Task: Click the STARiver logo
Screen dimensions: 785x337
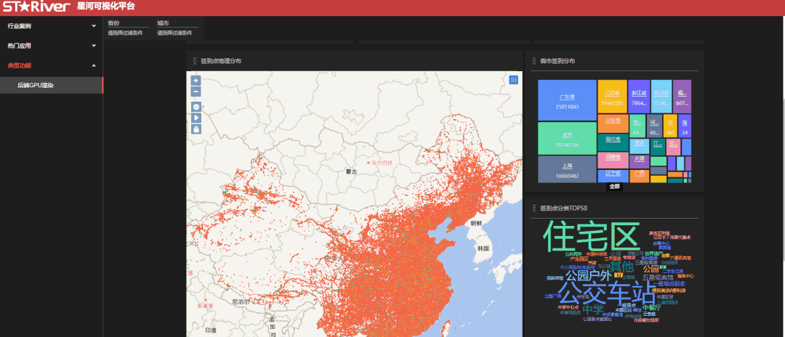Action: pyautogui.click(x=36, y=7)
